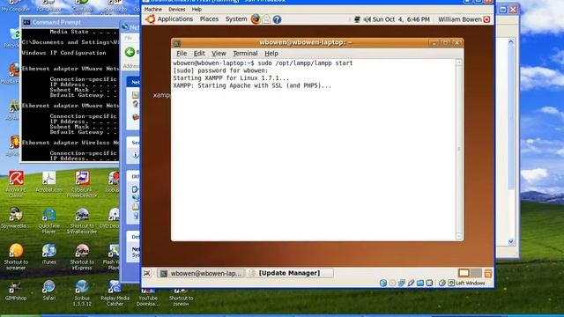Click the VirtualBox host key green arrow icon
Viewport: 564px width, 317px height.
(451, 284)
